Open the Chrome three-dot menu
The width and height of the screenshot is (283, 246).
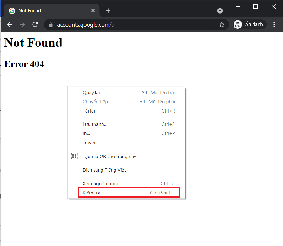point(274,24)
